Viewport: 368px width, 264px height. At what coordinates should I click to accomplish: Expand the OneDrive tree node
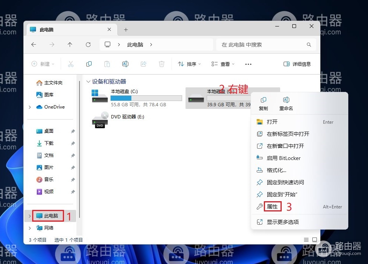coord(30,107)
